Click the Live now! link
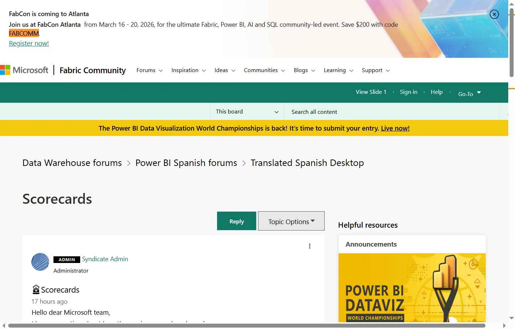Image resolution: width=515 pixels, height=329 pixels. (395, 128)
